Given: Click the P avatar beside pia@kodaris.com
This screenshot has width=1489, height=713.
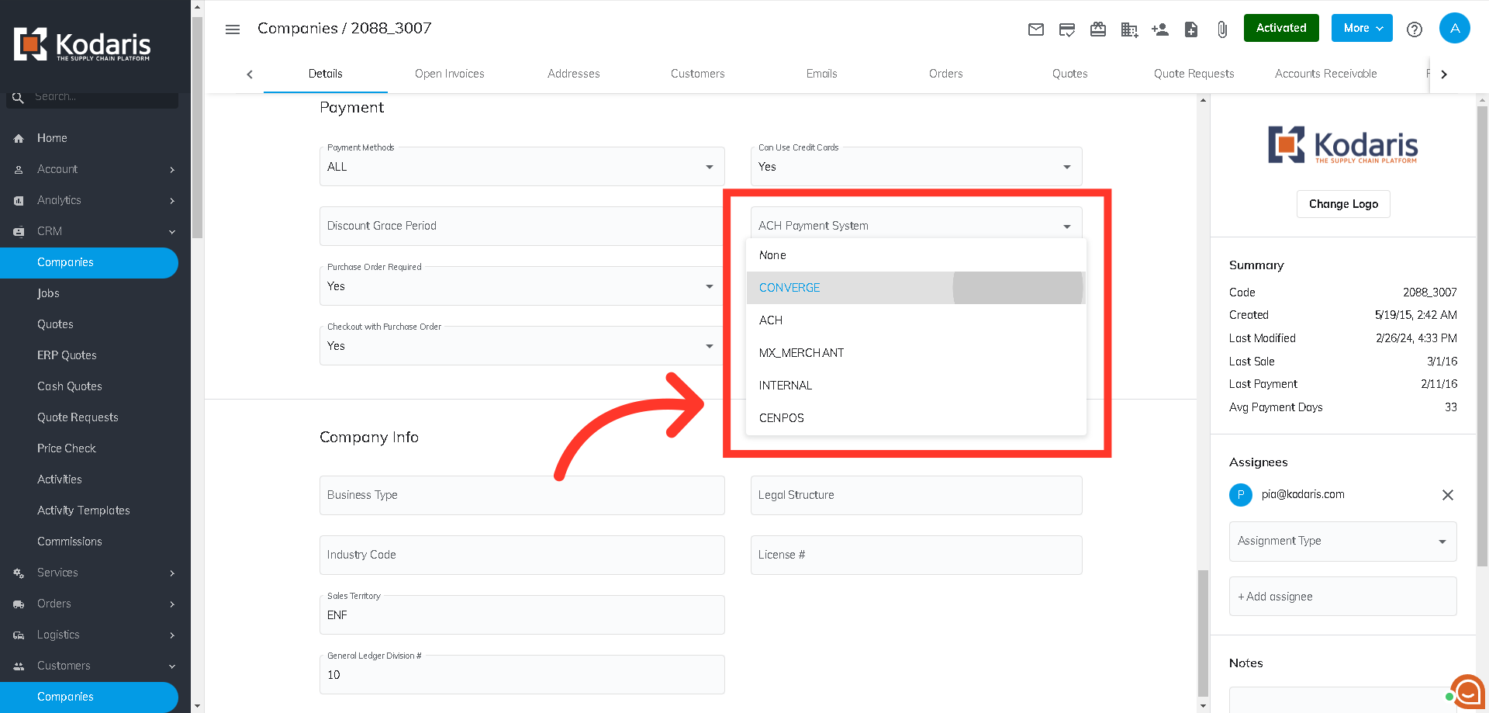Looking at the screenshot, I should pyautogui.click(x=1241, y=494).
